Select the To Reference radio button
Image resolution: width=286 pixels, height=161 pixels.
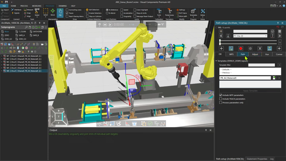click(107, 10)
